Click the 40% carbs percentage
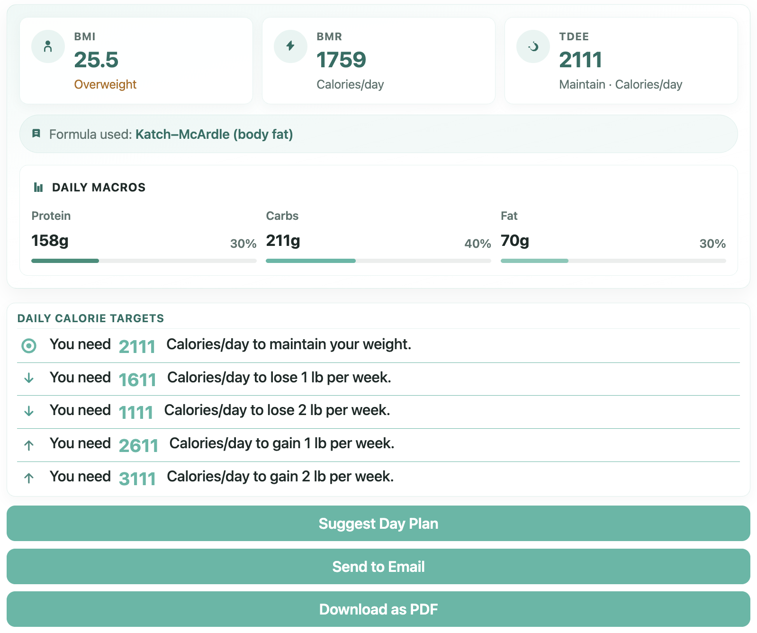This screenshot has width=757, height=633. [478, 244]
